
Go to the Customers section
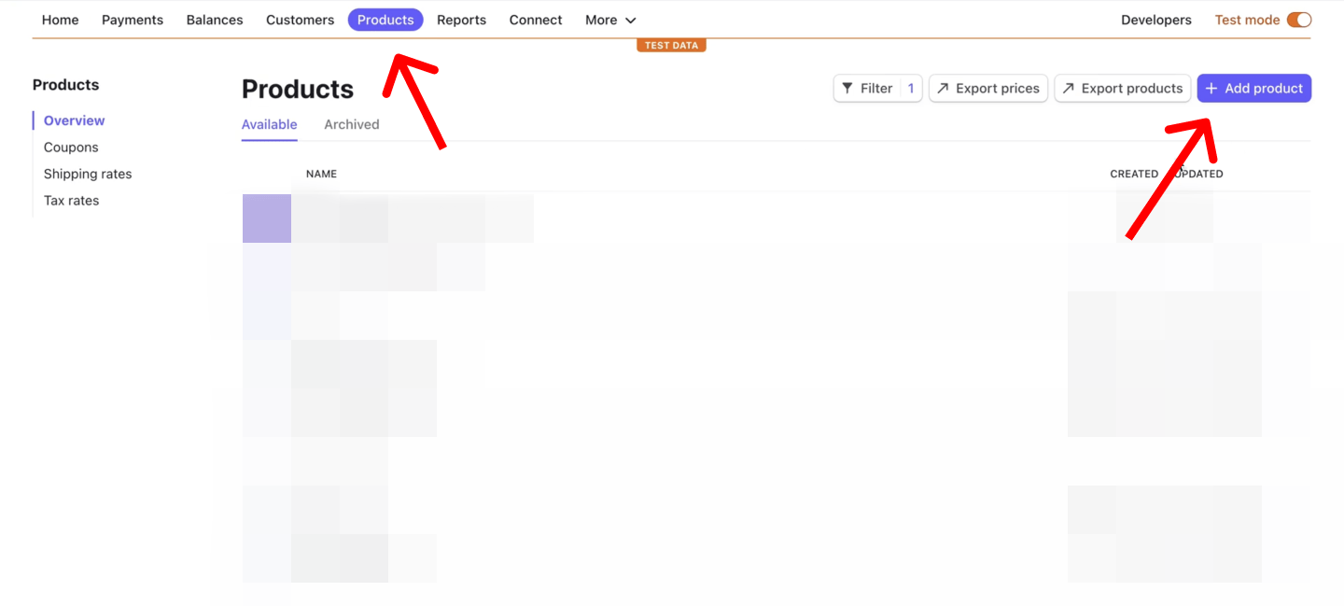pyautogui.click(x=300, y=20)
